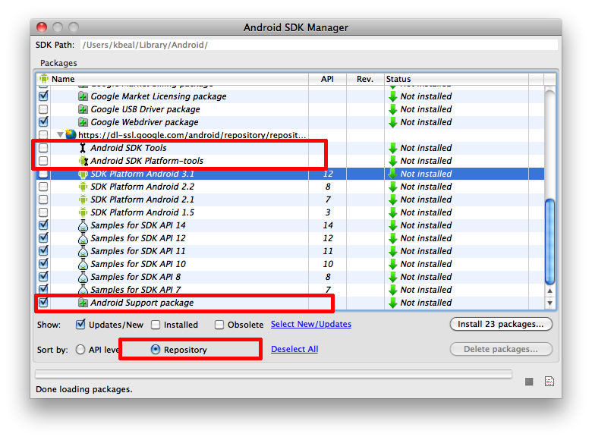592x440 pixels.
Task: Sort by the API column header
Action: point(327,79)
